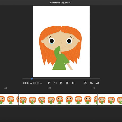Click the crying girl preview image

[61, 41]
